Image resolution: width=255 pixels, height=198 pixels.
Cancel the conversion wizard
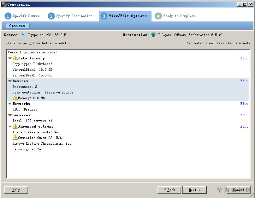coord(238,190)
